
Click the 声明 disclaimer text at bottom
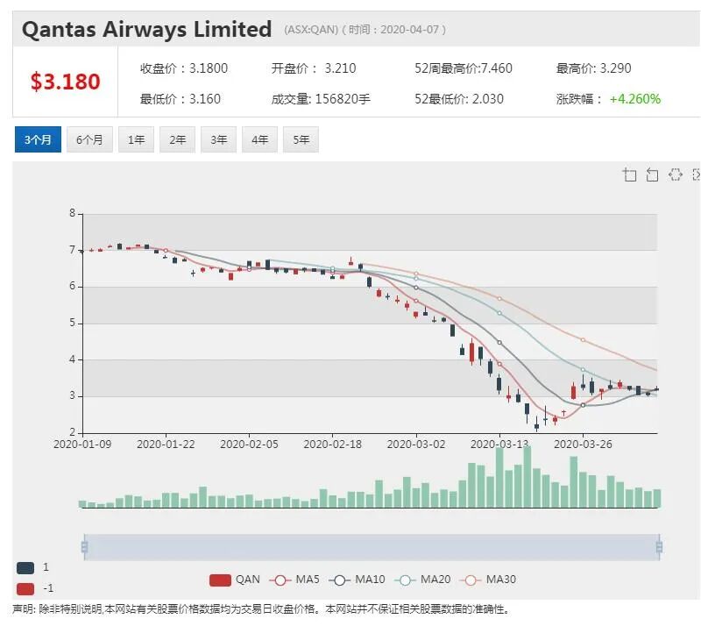[261, 609]
